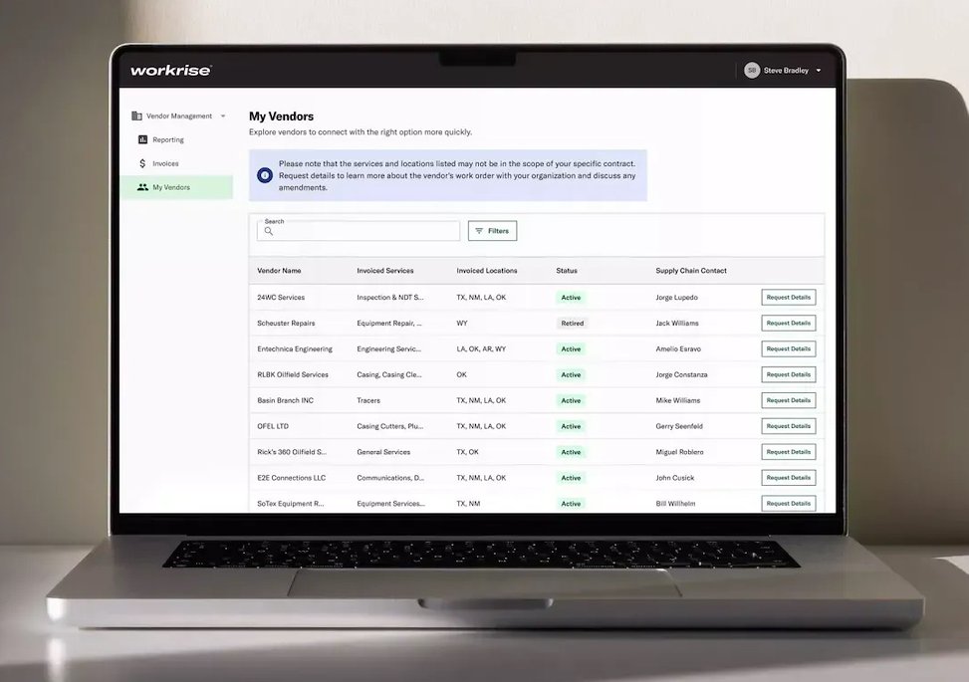Click the Vendor Name column header
This screenshot has height=682, width=969.
tap(279, 271)
